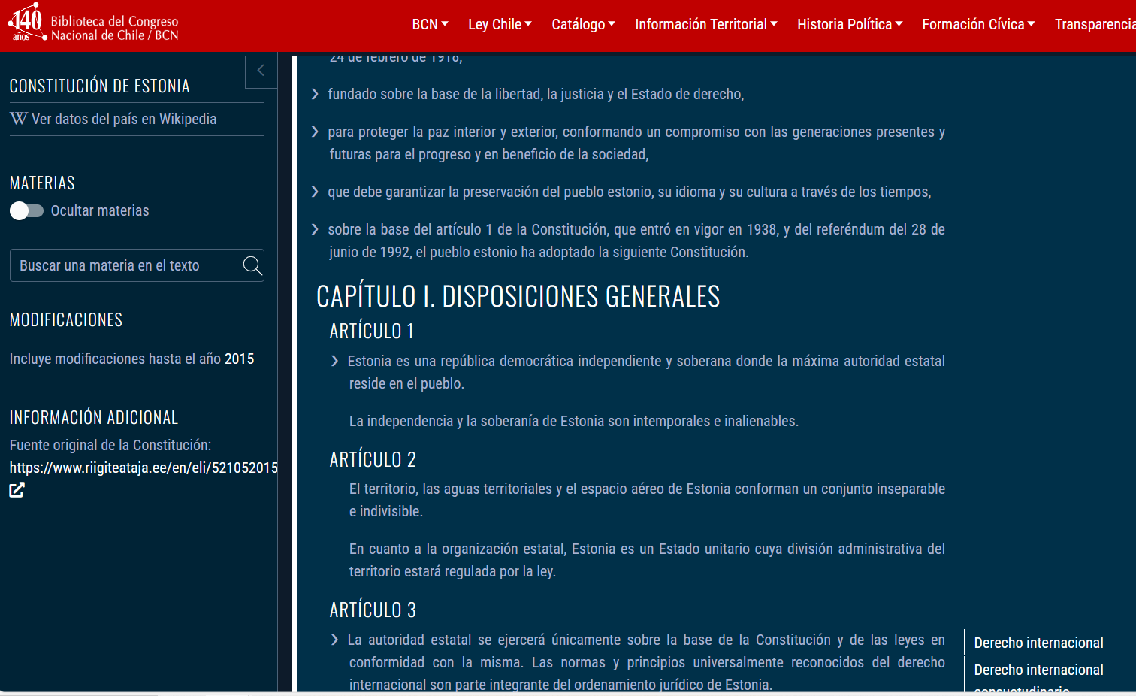Screen dimensions: 1136x696
Task: Click chevron beside 'La autoridad estatal se ejercerá'
Action: point(334,640)
